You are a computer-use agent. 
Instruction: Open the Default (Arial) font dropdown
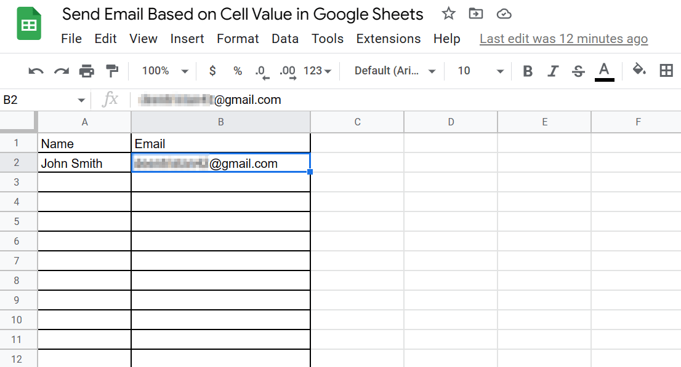pos(393,71)
